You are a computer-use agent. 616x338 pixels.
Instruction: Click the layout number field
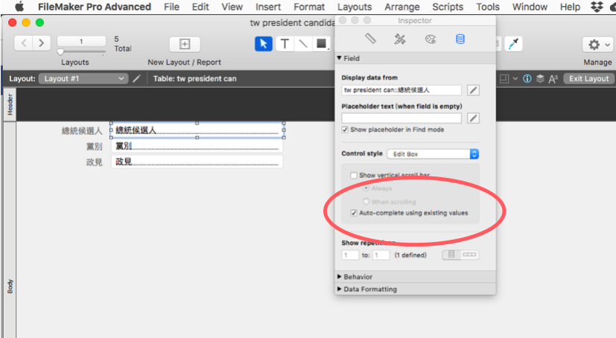(x=81, y=41)
